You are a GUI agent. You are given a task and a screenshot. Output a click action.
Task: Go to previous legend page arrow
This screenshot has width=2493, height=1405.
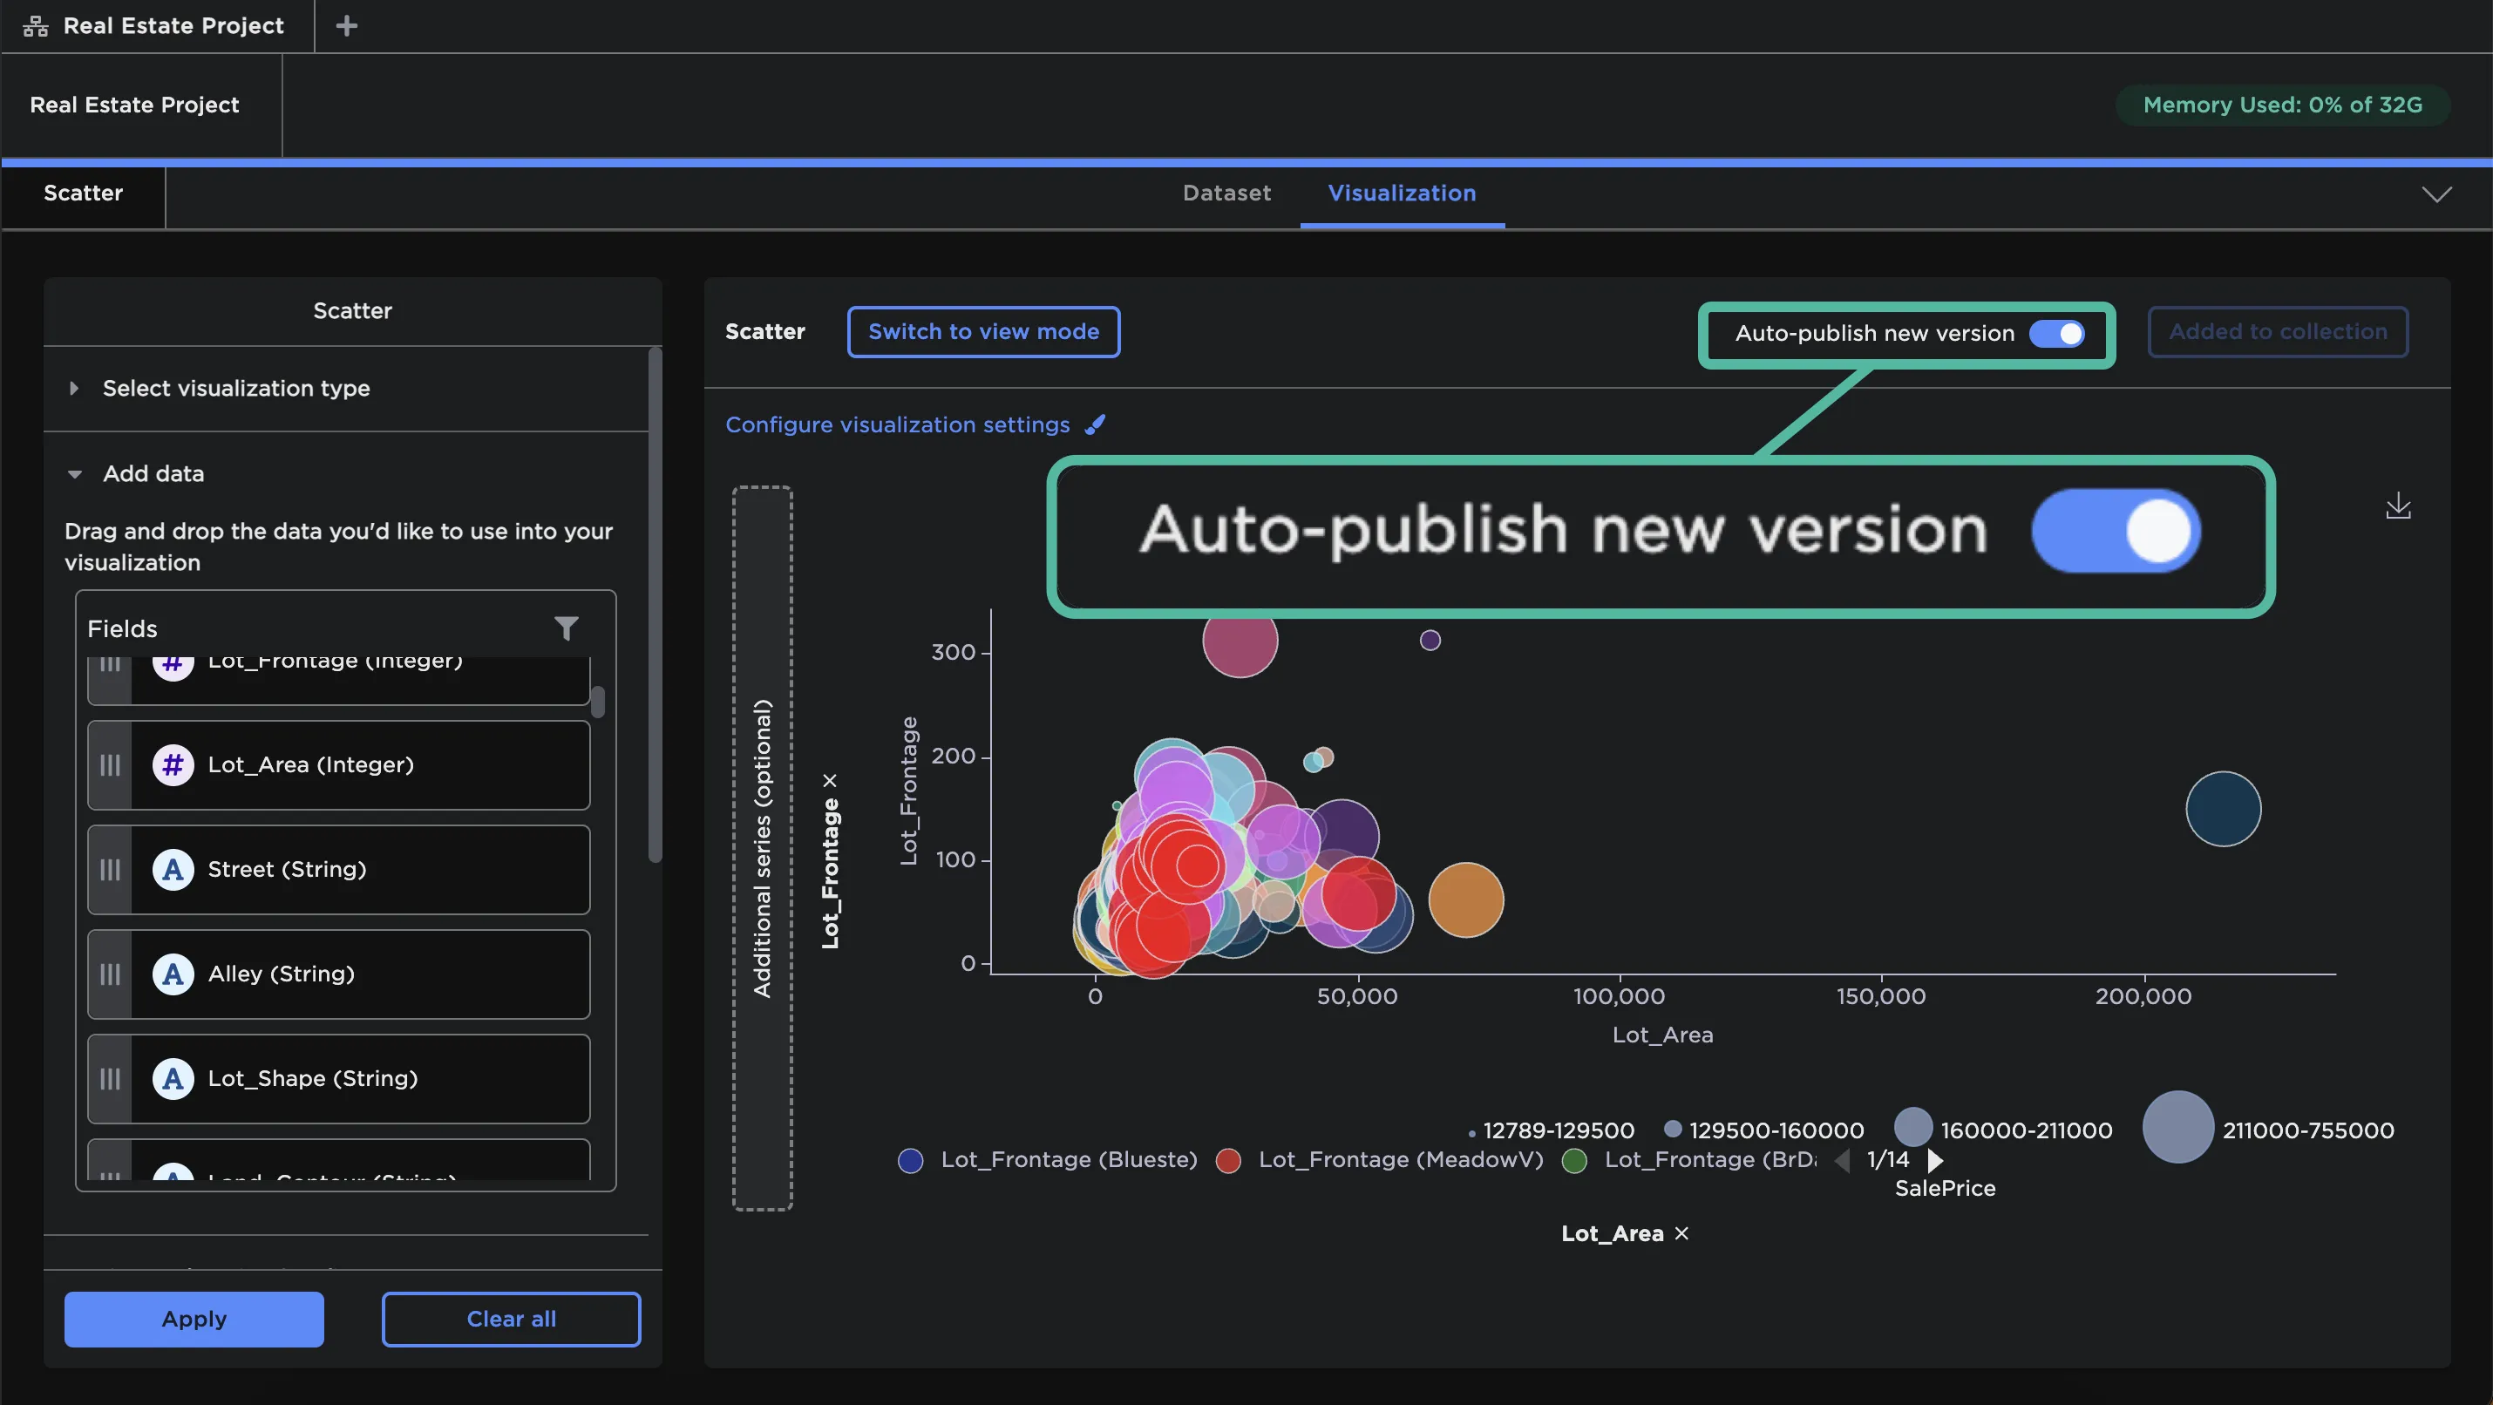(1843, 1159)
